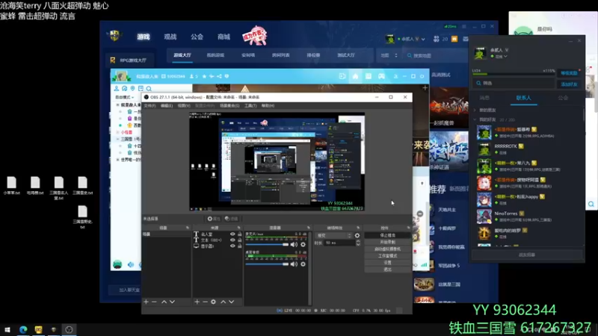Open the free mode dropdown in YY window
The height and width of the screenshot is (336, 598).
(x=125, y=98)
